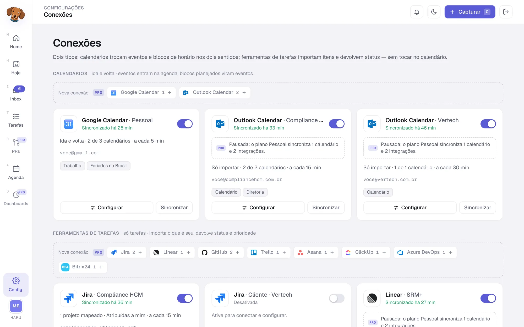Add a new Jira connection
Image resolution: width=524 pixels, height=327 pixels.
click(x=127, y=252)
